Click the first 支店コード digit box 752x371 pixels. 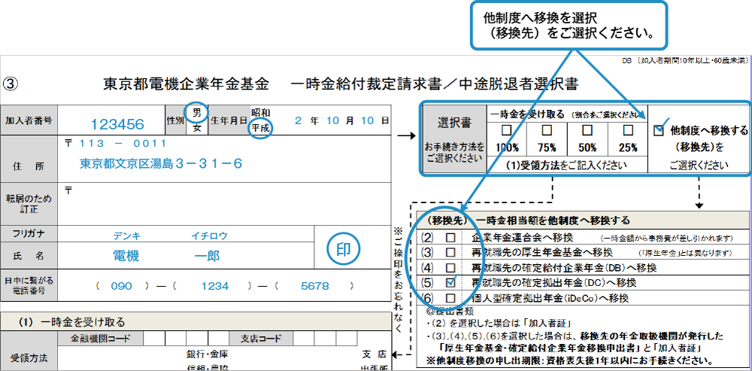tap(304, 339)
